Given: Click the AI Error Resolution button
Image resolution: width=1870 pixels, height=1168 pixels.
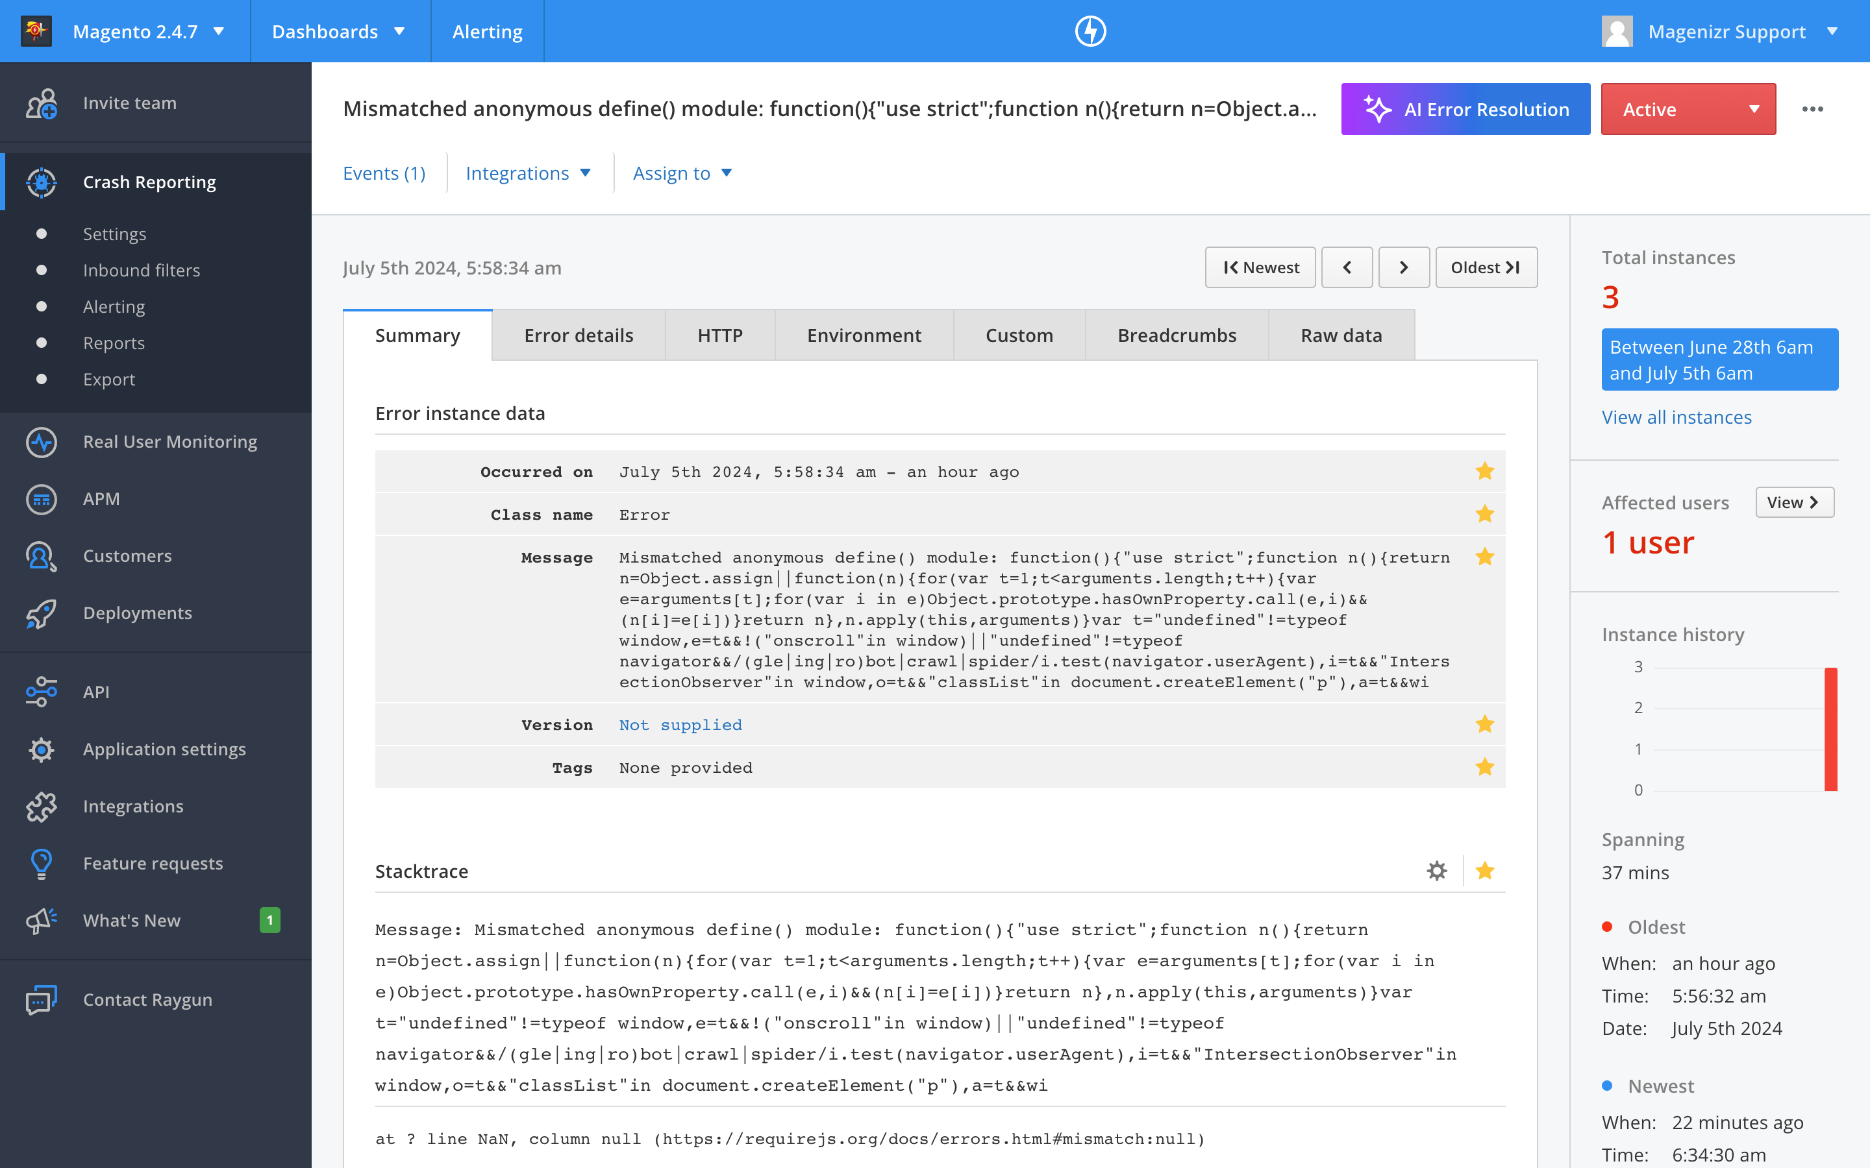Looking at the screenshot, I should tap(1465, 110).
